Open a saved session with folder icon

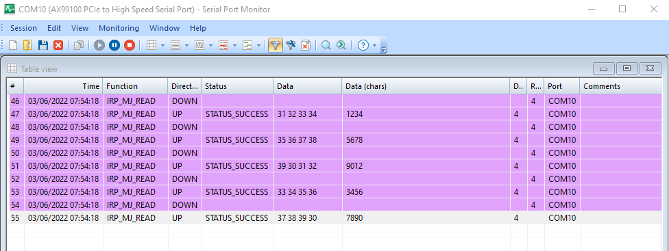click(27, 45)
